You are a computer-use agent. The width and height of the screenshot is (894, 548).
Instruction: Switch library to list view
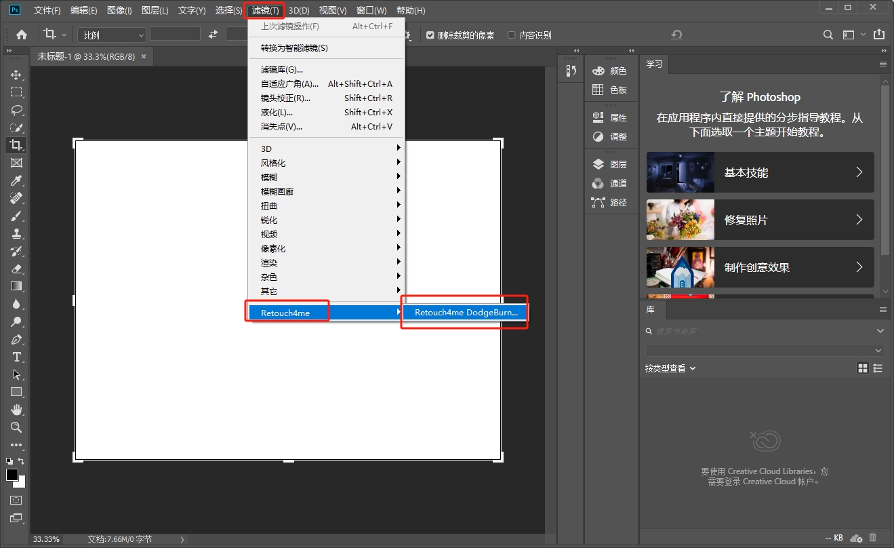[x=878, y=368]
